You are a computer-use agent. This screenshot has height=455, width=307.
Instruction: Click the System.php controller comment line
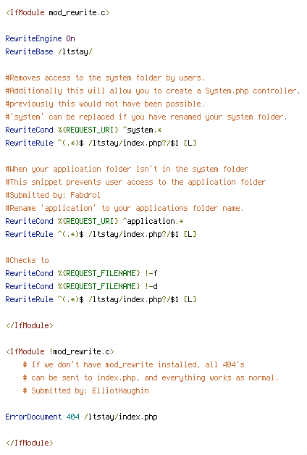[153, 91]
